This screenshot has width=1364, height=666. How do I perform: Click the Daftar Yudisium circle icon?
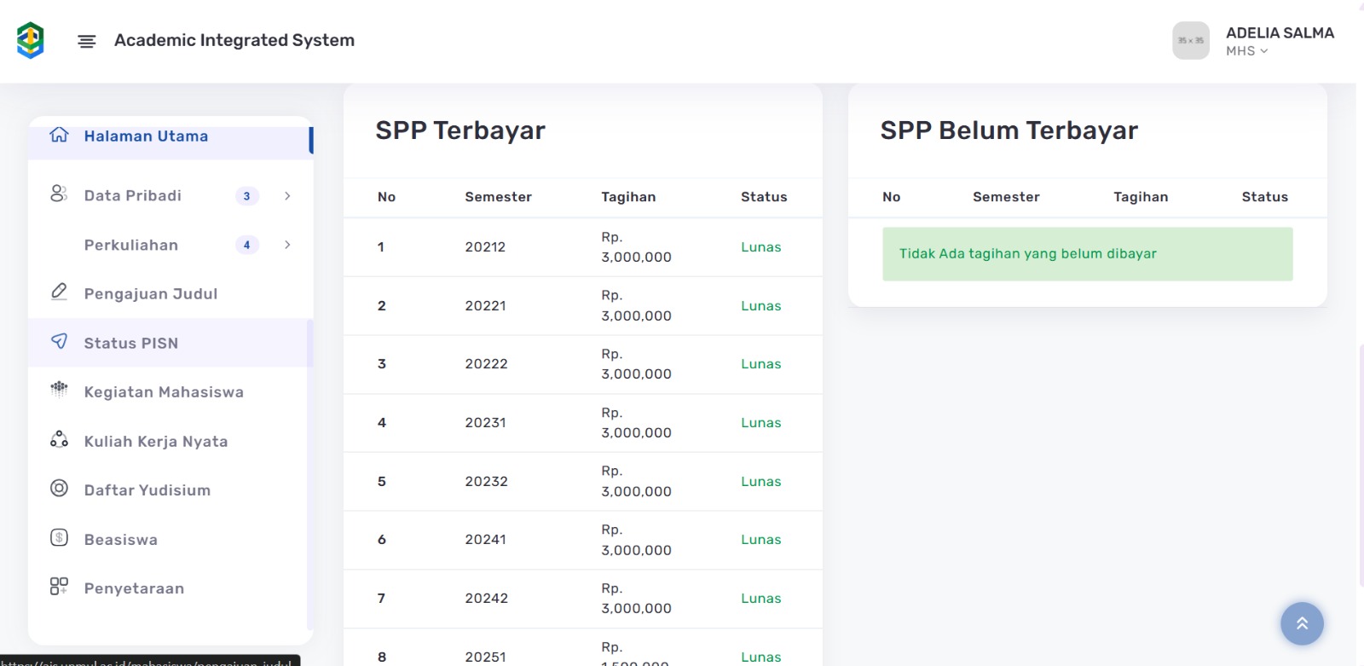tap(59, 489)
